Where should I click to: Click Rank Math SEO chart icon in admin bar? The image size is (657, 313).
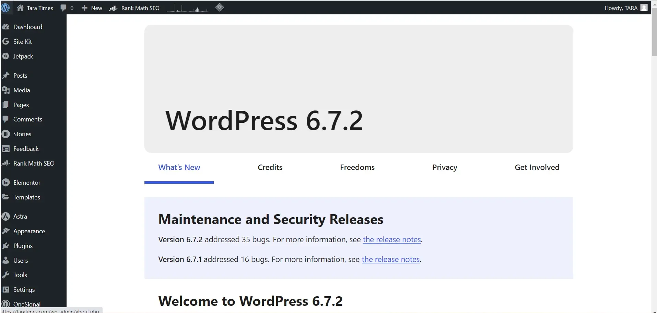[x=113, y=8]
